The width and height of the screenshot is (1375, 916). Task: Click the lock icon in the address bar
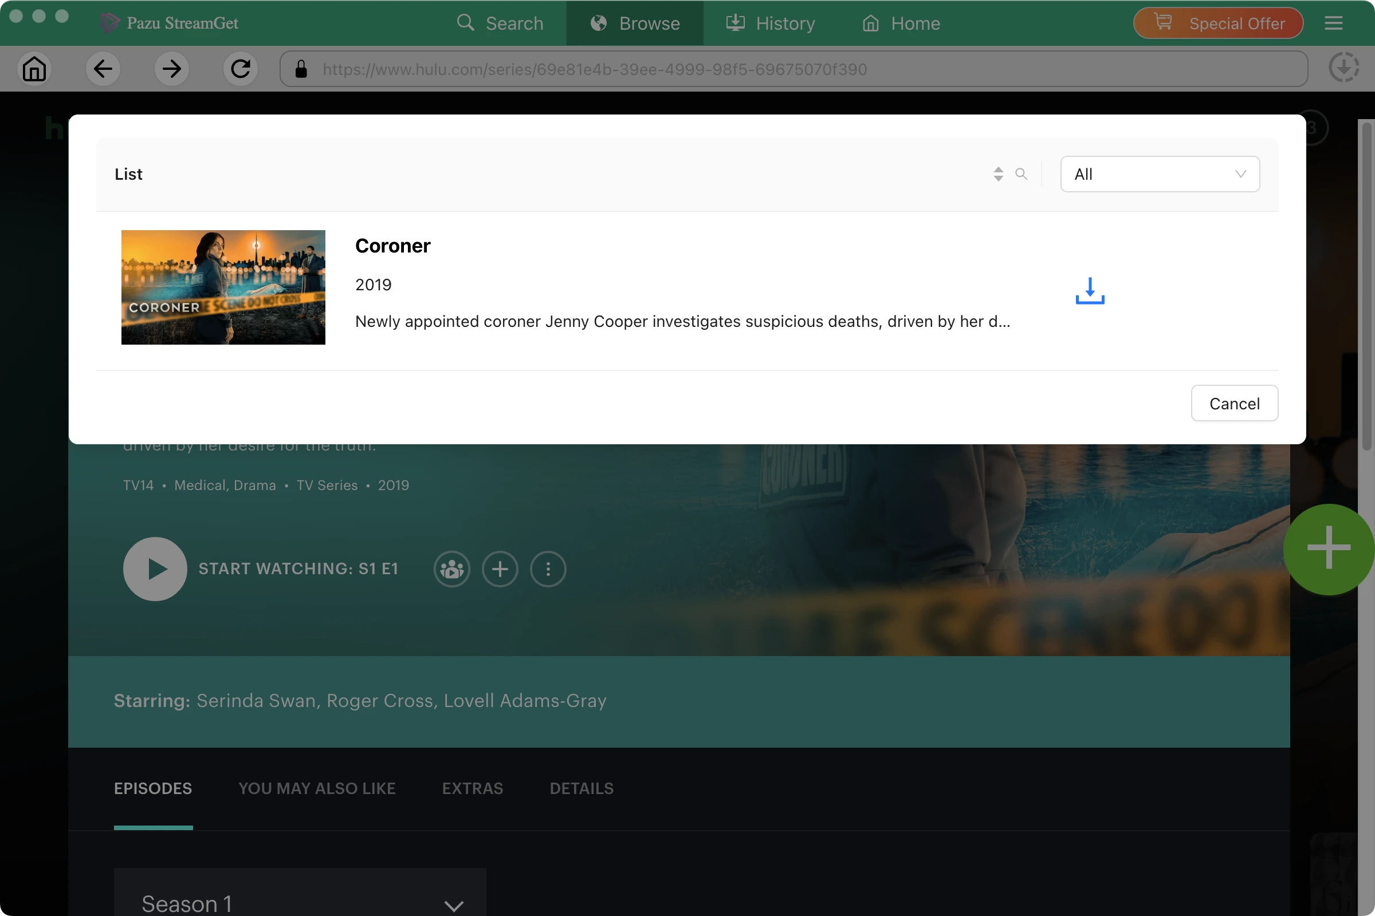point(301,69)
